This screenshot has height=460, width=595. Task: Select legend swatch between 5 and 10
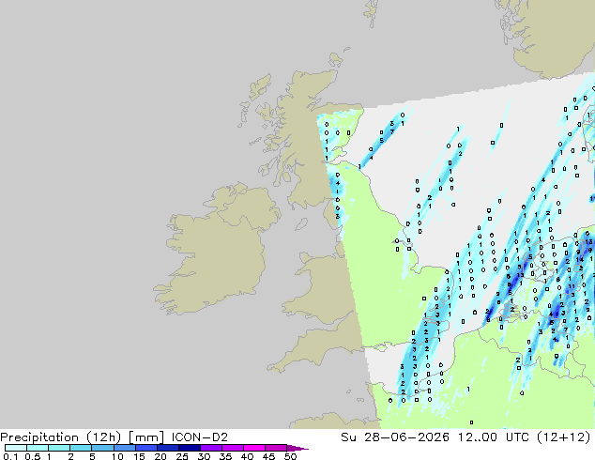[102, 448]
